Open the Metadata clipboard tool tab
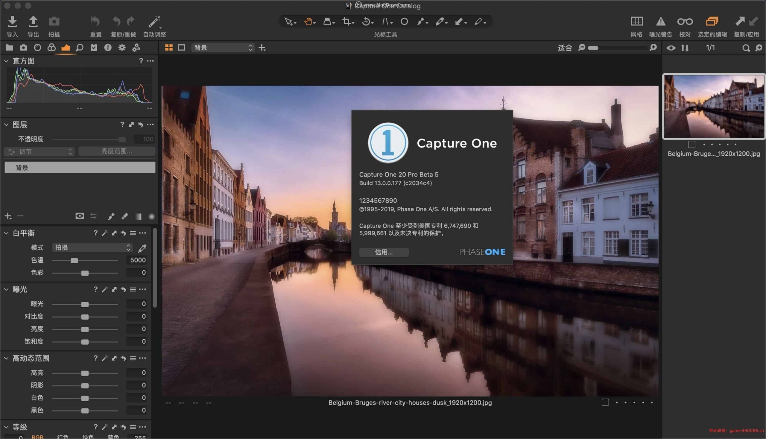 coord(93,48)
